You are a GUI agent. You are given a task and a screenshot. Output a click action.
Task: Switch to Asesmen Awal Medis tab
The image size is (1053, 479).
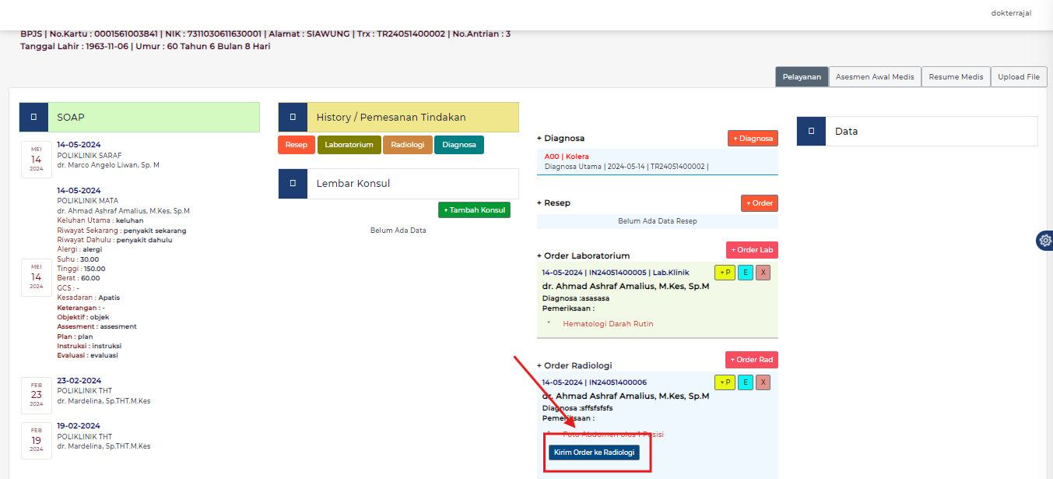tap(875, 77)
